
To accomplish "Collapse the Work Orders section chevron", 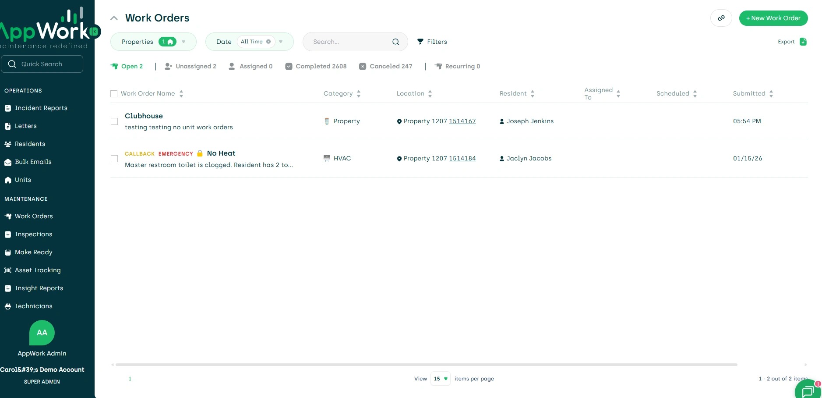I will (114, 18).
